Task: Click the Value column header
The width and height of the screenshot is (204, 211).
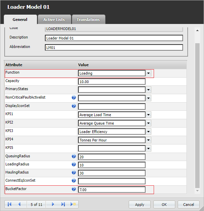Action: (x=132, y=65)
